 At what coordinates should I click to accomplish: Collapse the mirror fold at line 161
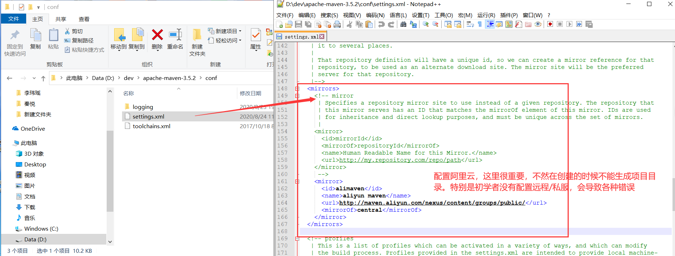click(x=297, y=181)
